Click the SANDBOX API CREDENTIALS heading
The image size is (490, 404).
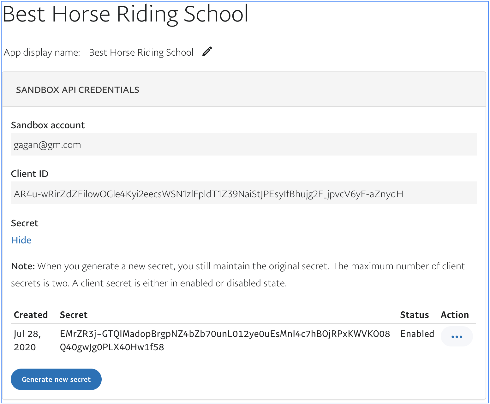coord(78,90)
